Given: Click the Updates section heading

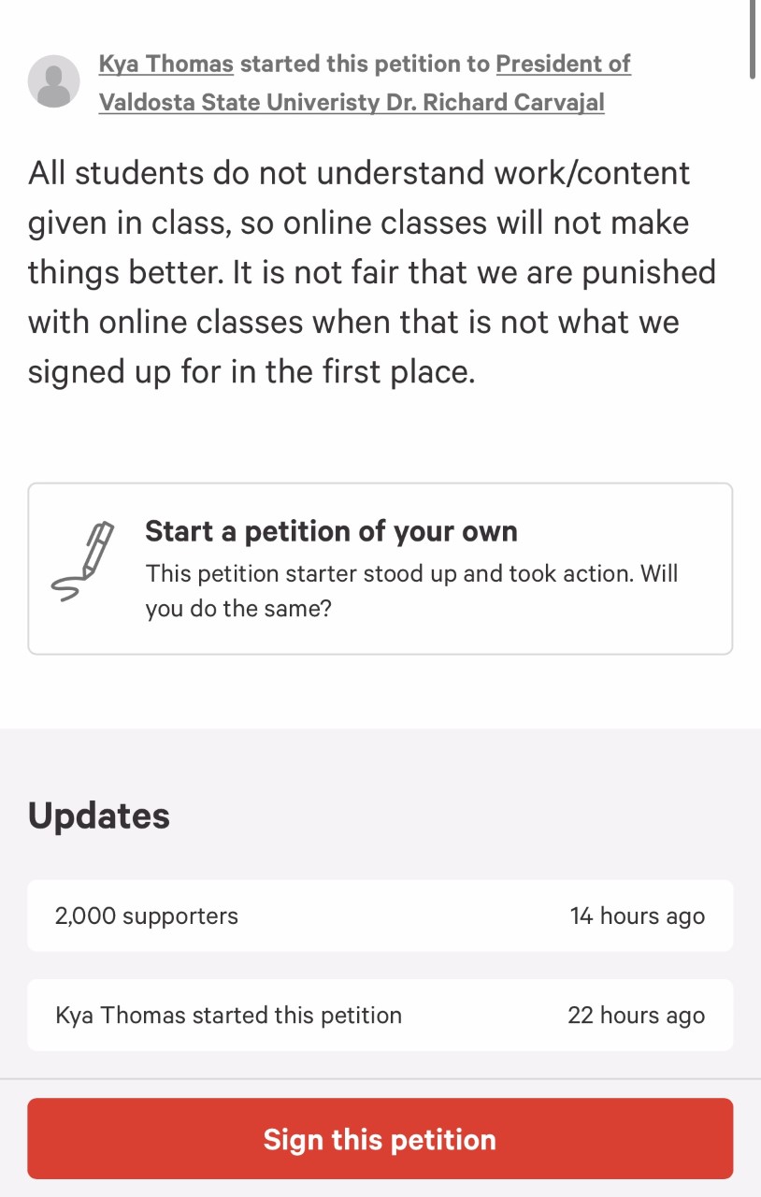Looking at the screenshot, I should click(99, 815).
